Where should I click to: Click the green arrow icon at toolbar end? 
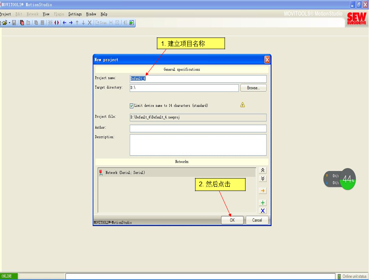(x=132, y=23)
